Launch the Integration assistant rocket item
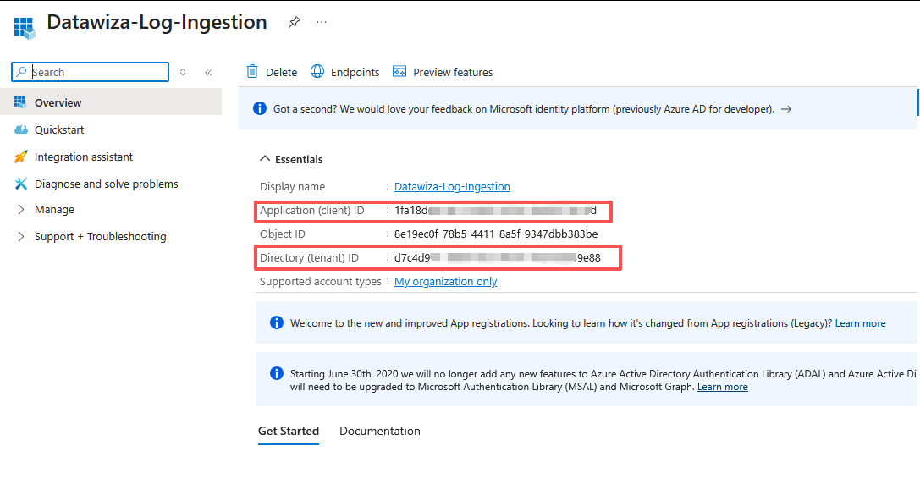Image resolution: width=920 pixels, height=479 pixels. coord(21,157)
